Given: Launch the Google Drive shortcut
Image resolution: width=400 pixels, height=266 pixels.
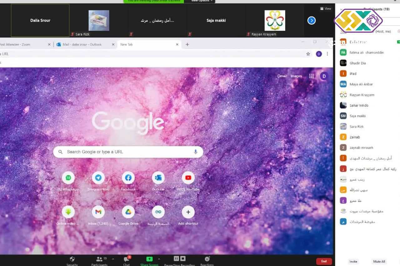Looking at the screenshot, I should (128, 212).
